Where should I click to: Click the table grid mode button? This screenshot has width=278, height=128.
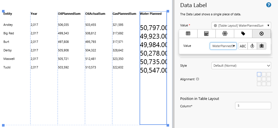click(x=262, y=46)
